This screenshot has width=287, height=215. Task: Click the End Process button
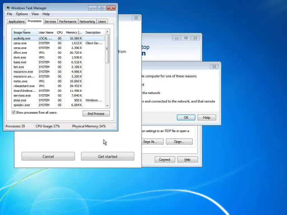click(x=96, y=114)
